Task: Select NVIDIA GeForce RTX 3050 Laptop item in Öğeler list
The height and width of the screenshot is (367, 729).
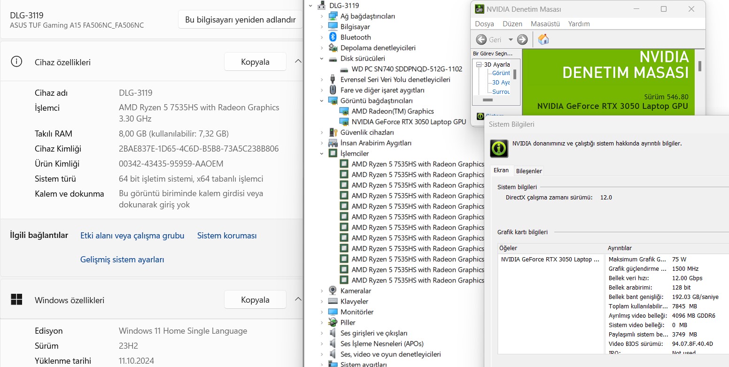Action: pos(550,259)
